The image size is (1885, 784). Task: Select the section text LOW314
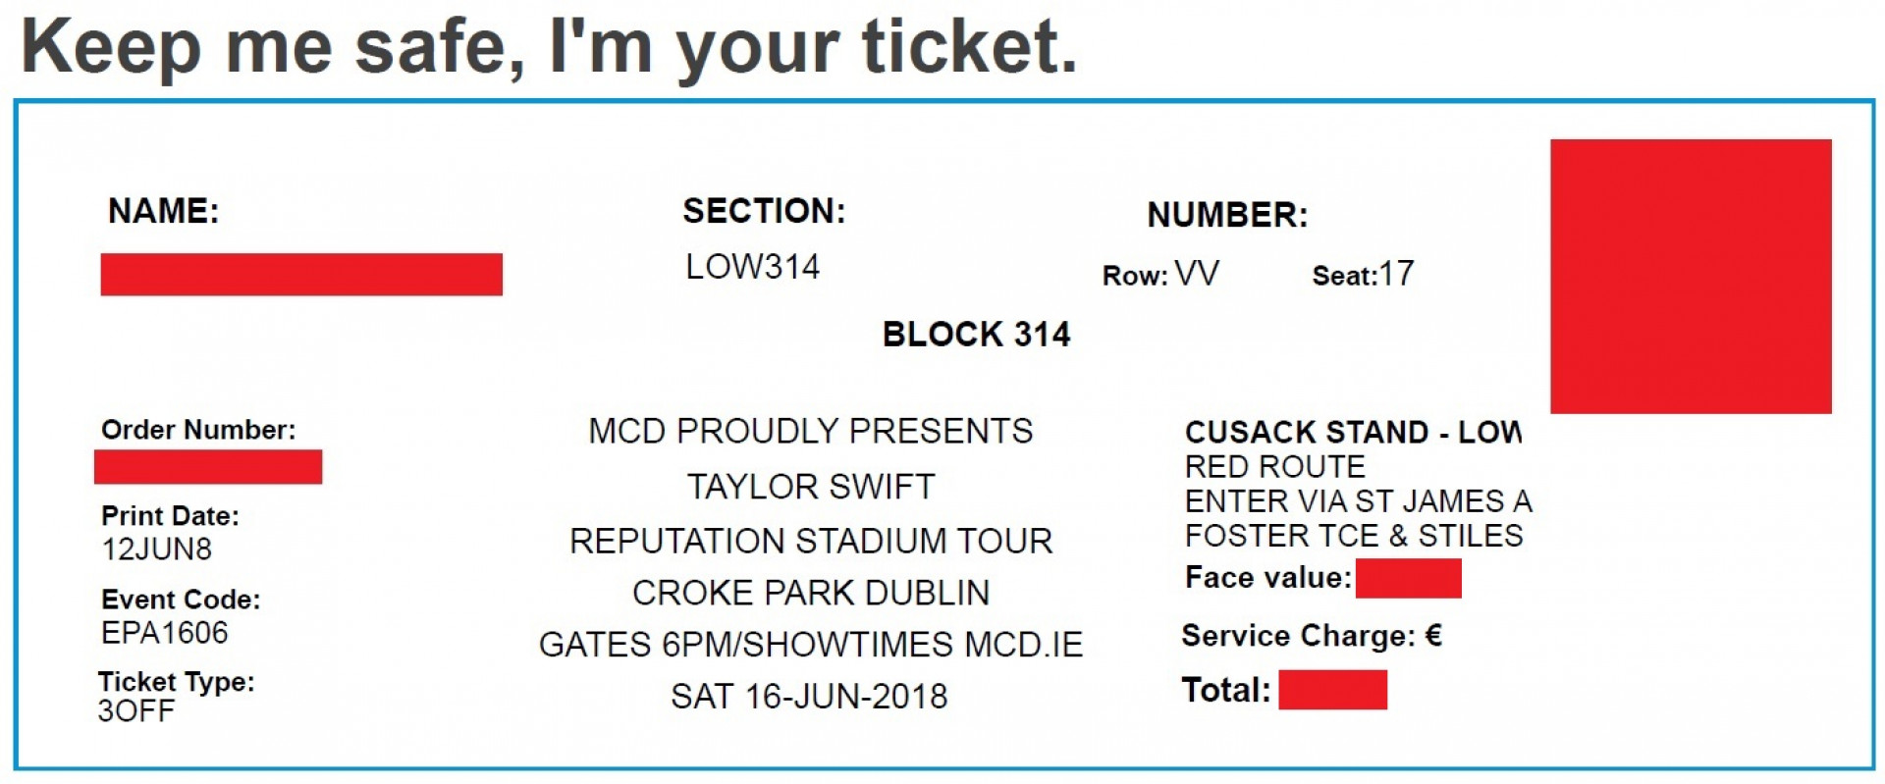click(x=753, y=267)
